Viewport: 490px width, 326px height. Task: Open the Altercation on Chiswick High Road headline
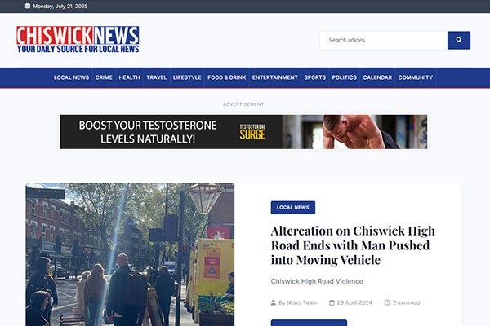point(353,245)
